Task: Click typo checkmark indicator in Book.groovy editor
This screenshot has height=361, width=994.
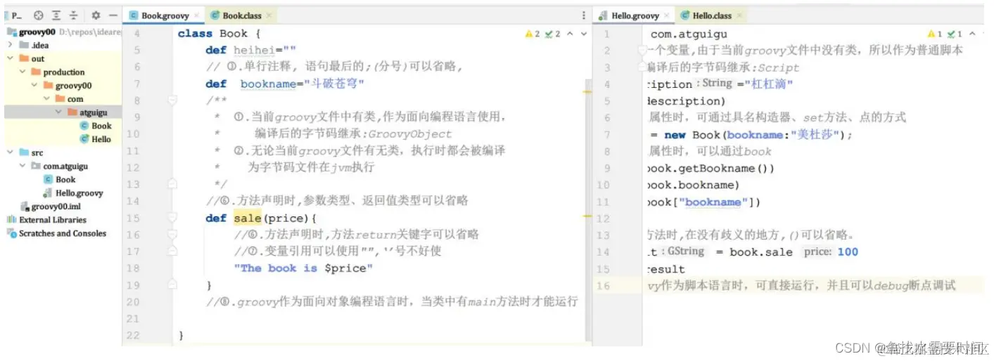Action: (x=553, y=34)
